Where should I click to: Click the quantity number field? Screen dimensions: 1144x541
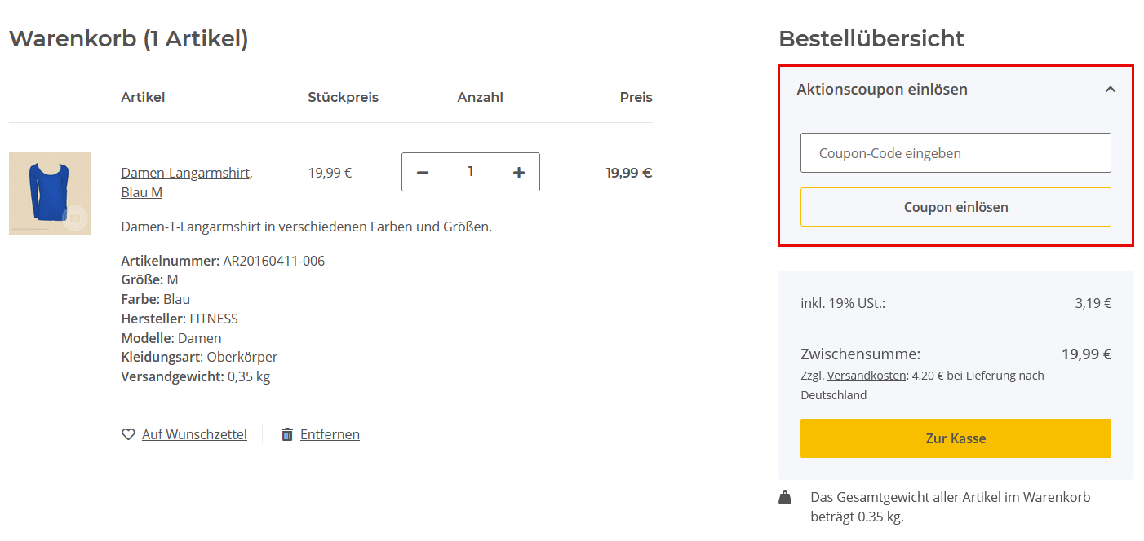pyautogui.click(x=471, y=172)
